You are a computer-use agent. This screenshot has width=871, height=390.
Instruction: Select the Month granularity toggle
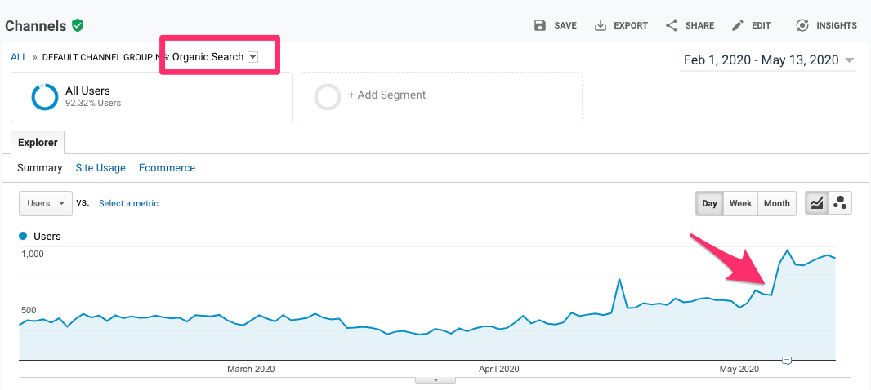point(776,203)
